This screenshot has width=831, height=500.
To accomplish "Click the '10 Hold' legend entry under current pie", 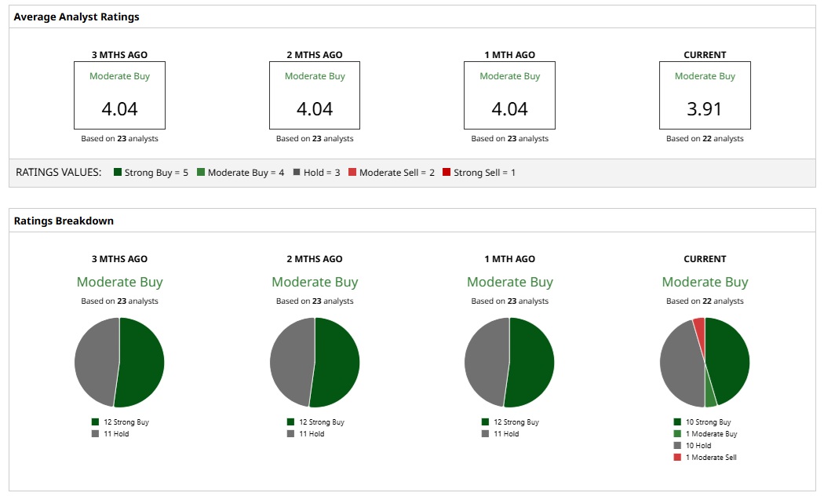I will pos(693,445).
